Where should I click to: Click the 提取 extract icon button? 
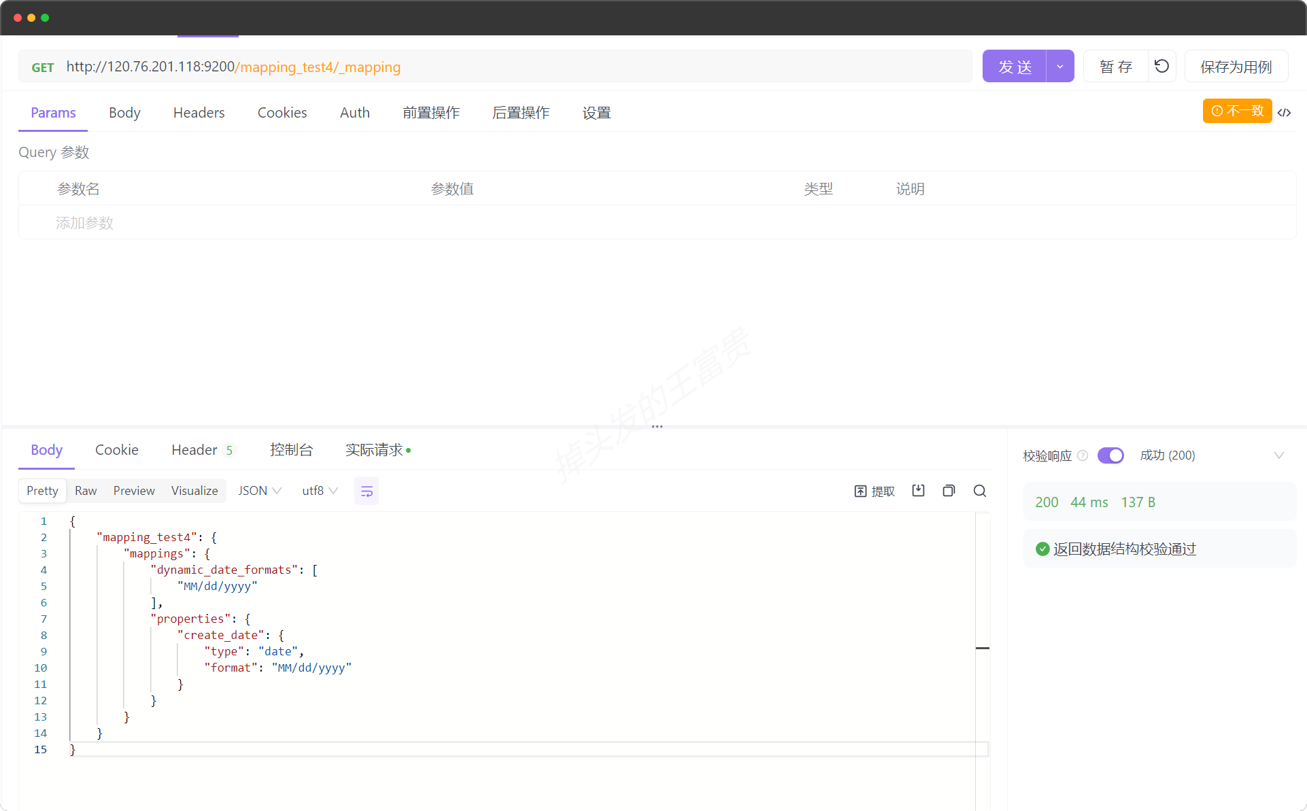point(875,491)
